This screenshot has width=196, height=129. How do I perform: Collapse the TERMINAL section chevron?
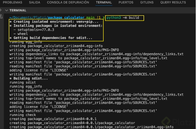[x=7, y=10]
